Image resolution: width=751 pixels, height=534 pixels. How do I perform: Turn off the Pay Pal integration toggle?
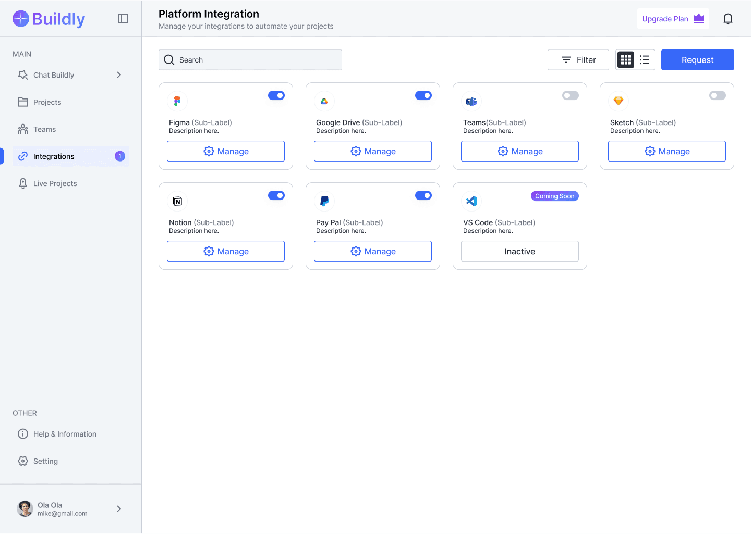pos(423,195)
